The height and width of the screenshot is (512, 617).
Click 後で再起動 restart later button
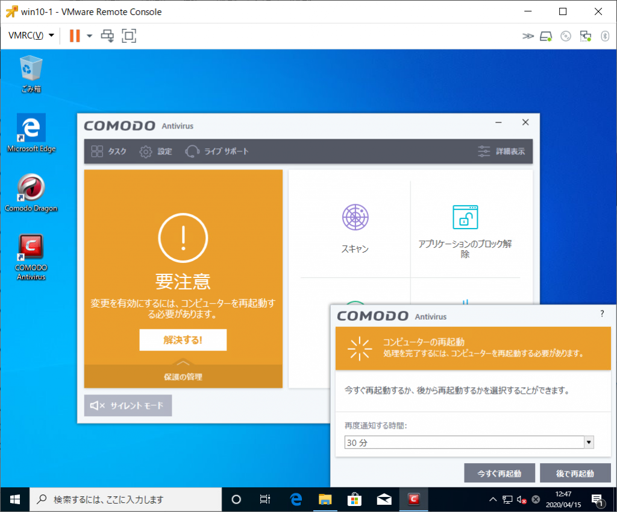575,473
